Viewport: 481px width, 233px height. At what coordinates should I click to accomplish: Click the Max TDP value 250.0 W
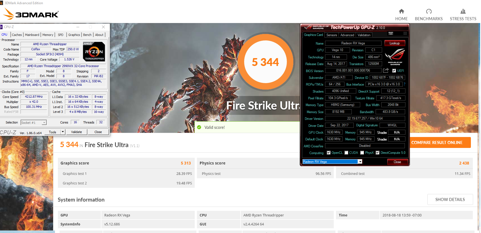(x=73, y=49)
